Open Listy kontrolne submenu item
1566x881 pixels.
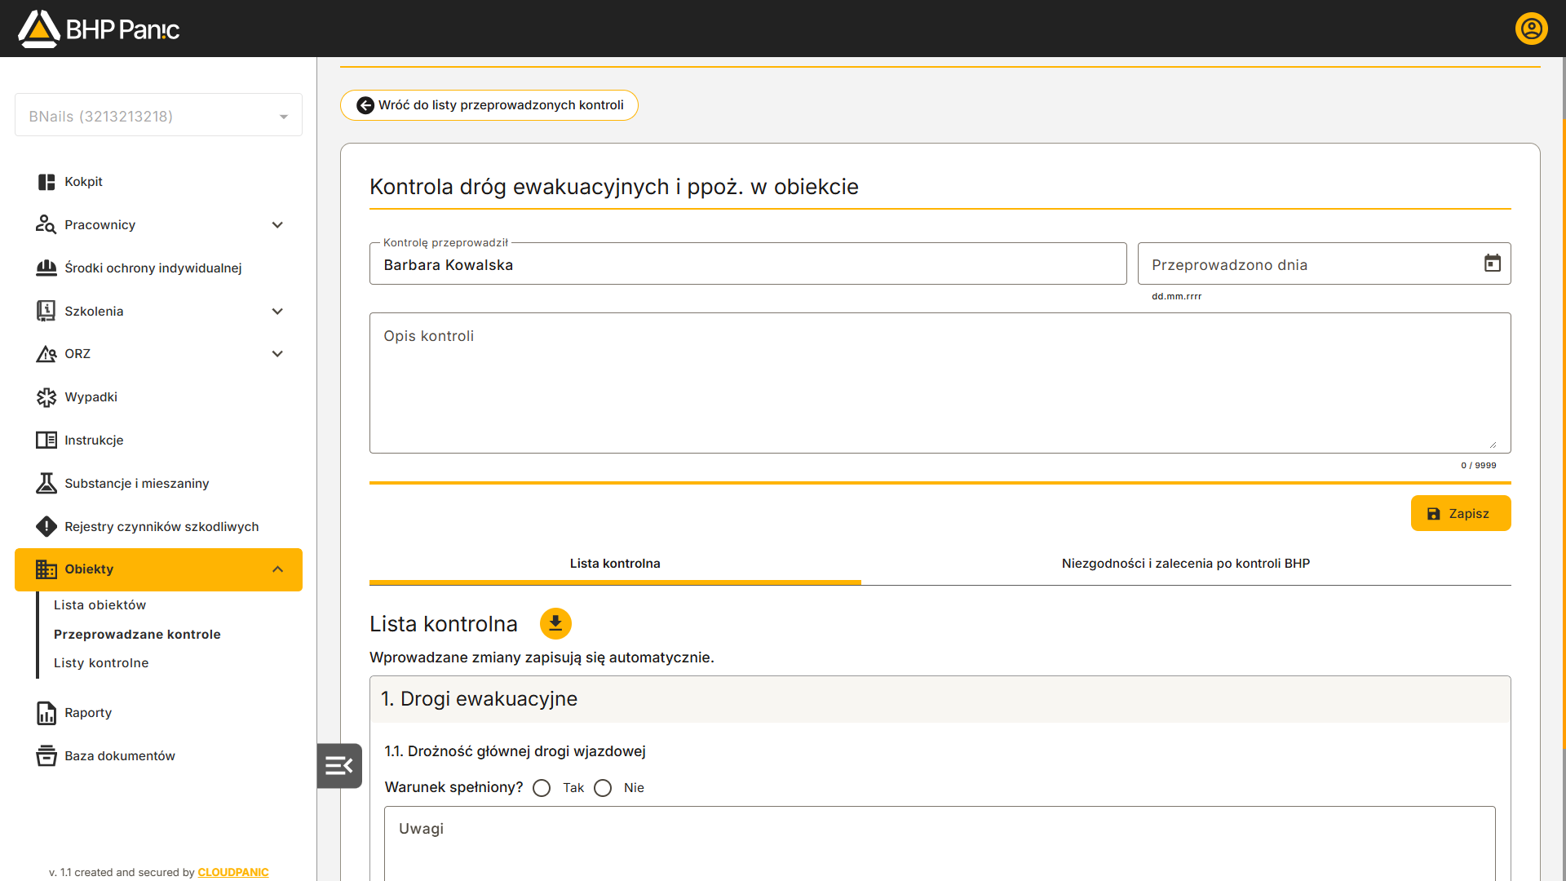point(101,663)
